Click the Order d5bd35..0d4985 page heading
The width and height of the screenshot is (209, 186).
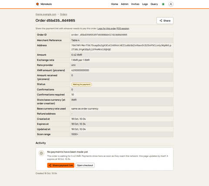tap(55, 20)
